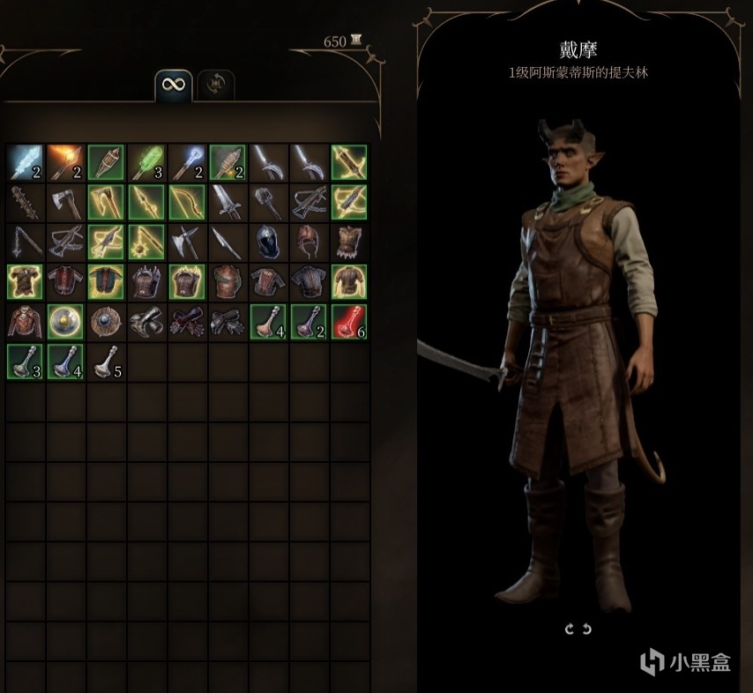753x693 pixels.
Task: Click the tiefling character preview
Action: (578, 365)
